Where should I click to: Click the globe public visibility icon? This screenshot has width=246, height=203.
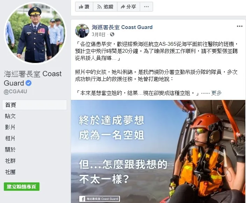112,34
